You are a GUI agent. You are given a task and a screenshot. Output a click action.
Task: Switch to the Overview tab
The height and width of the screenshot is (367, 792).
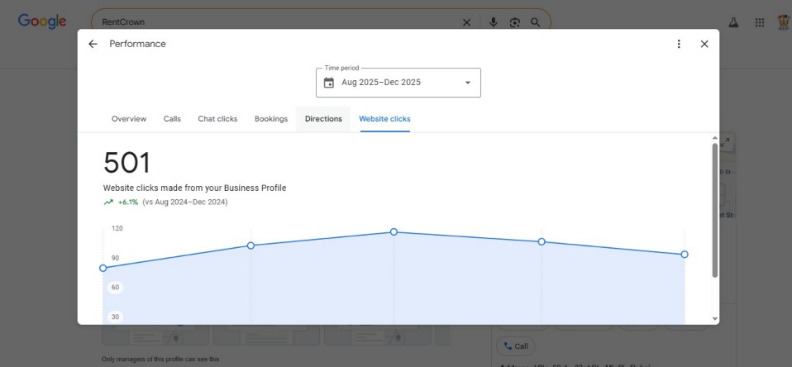(129, 119)
